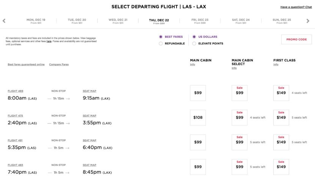Select $108 Main Cabin fare for 2:40pm flight
The height and width of the screenshot is (178, 315).
(198, 117)
